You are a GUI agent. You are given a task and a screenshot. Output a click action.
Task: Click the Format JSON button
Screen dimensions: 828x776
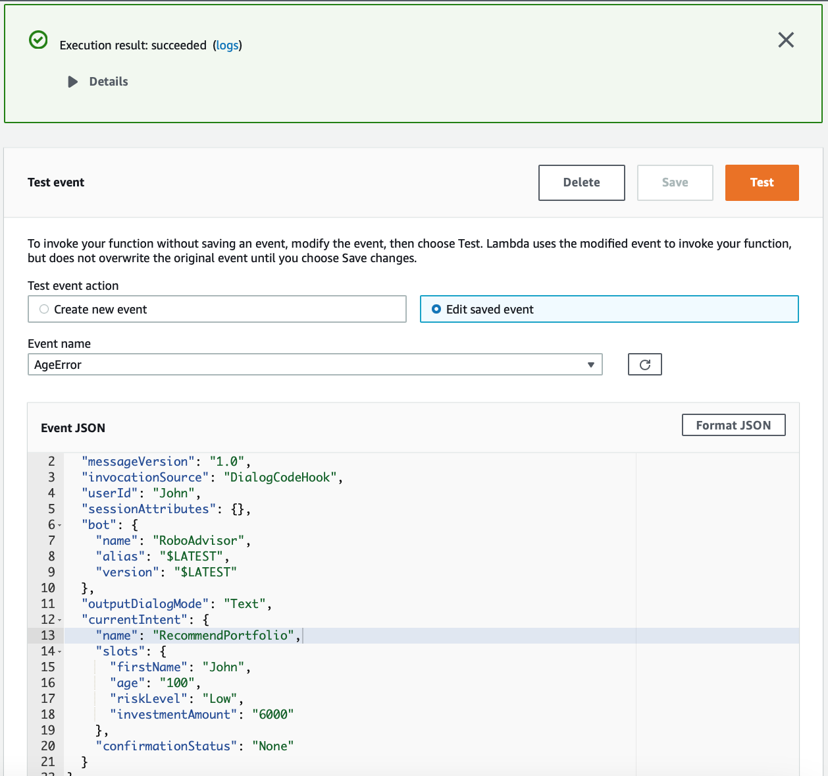733,426
